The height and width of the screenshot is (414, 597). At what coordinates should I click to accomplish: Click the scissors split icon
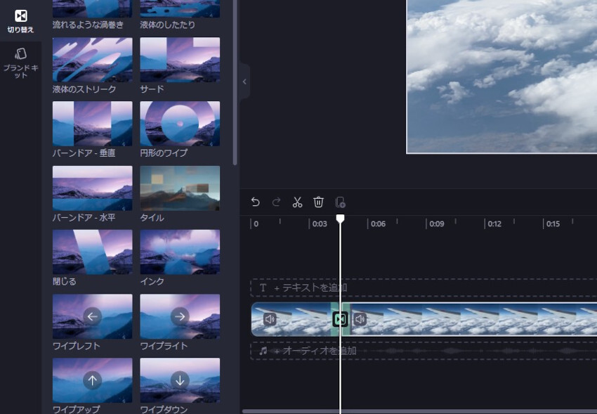(x=297, y=202)
